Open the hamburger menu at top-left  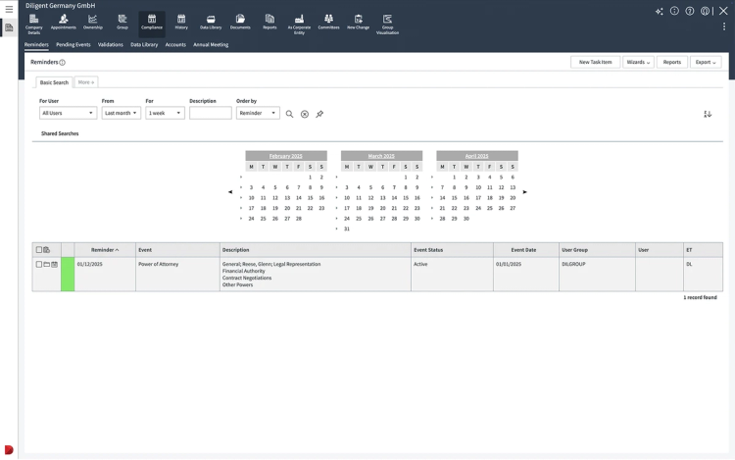pos(9,9)
